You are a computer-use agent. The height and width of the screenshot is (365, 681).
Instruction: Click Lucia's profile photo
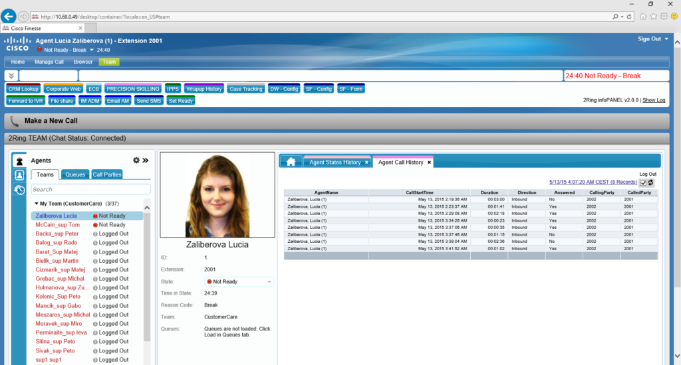coord(217,194)
